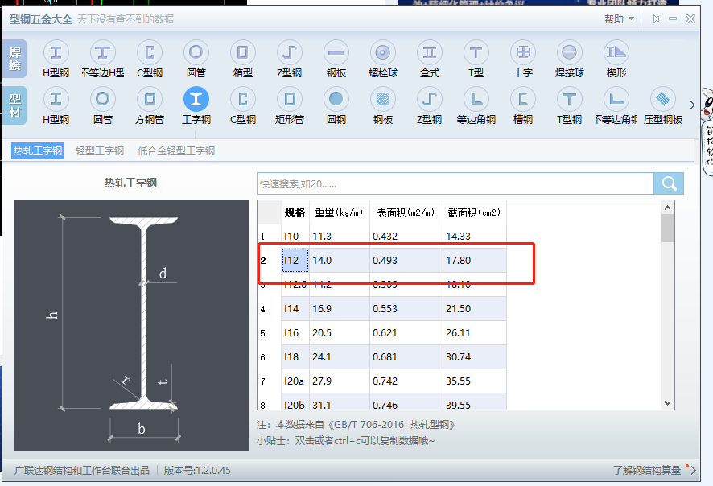The image size is (713, 486).
Task: Click the table scrollbar down arrow
Action: coord(667,403)
